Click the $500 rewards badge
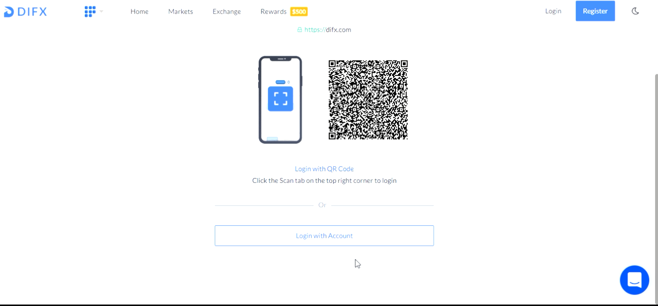Screen dimensions: 658x306 [299, 12]
